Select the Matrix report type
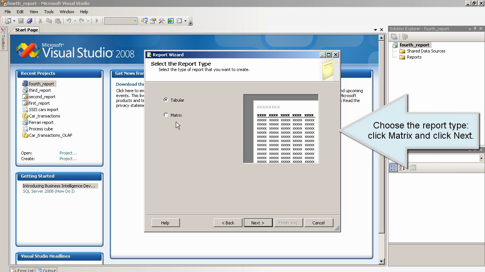Screen dimensions: 485x272 coord(173,115)
